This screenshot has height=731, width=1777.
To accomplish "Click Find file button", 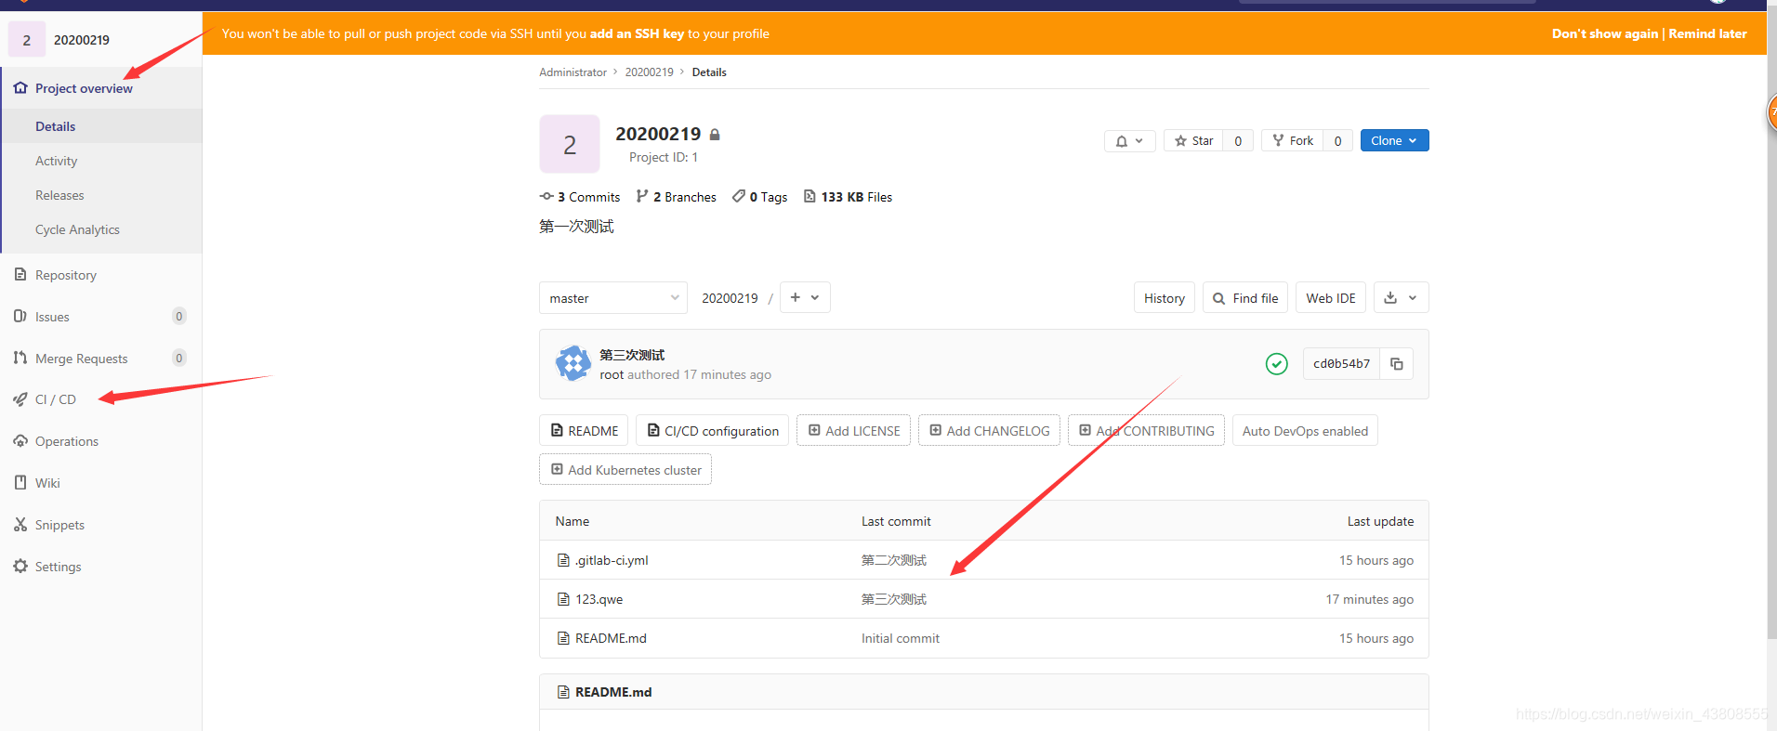I will click(1245, 298).
